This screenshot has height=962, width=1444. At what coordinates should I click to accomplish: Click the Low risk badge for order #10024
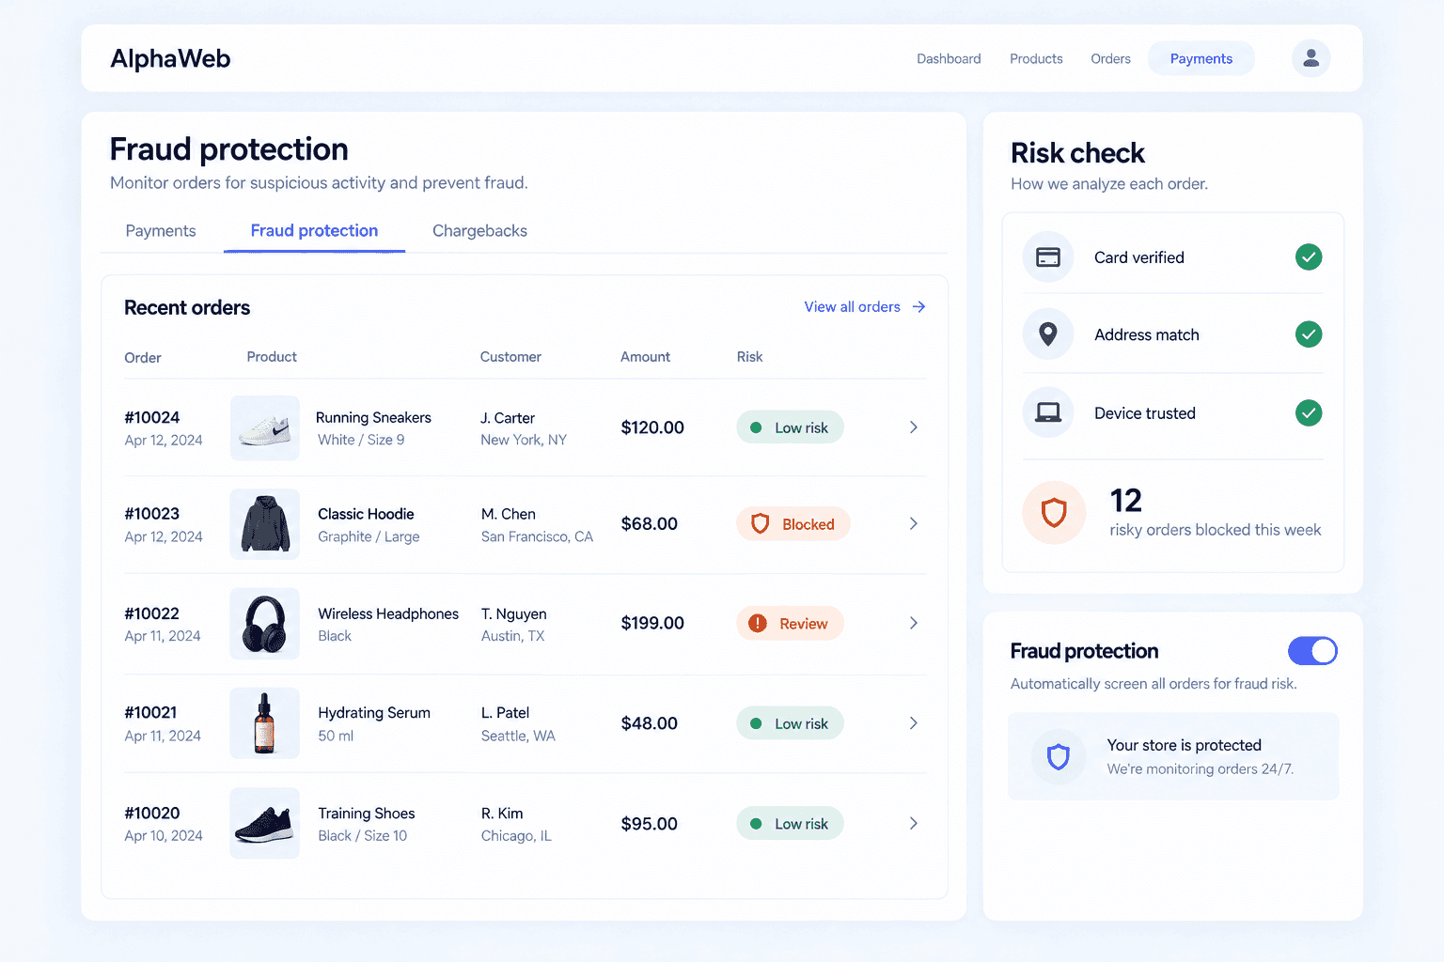[x=790, y=427]
